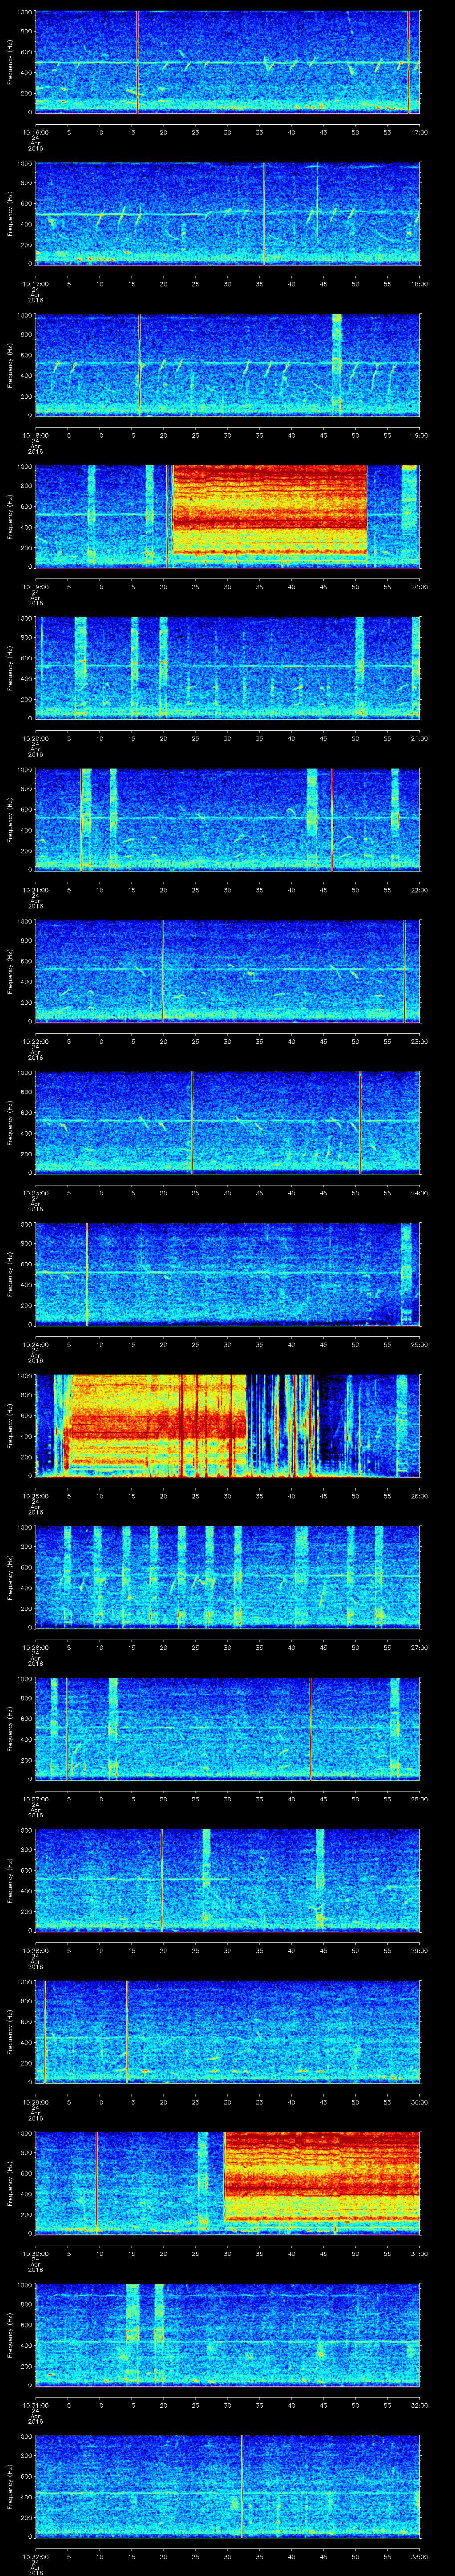Select the spectrogram panel starting at 10:16:00
The width and height of the screenshot is (455, 2576).
pyautogui.click(x=227, y=62)
